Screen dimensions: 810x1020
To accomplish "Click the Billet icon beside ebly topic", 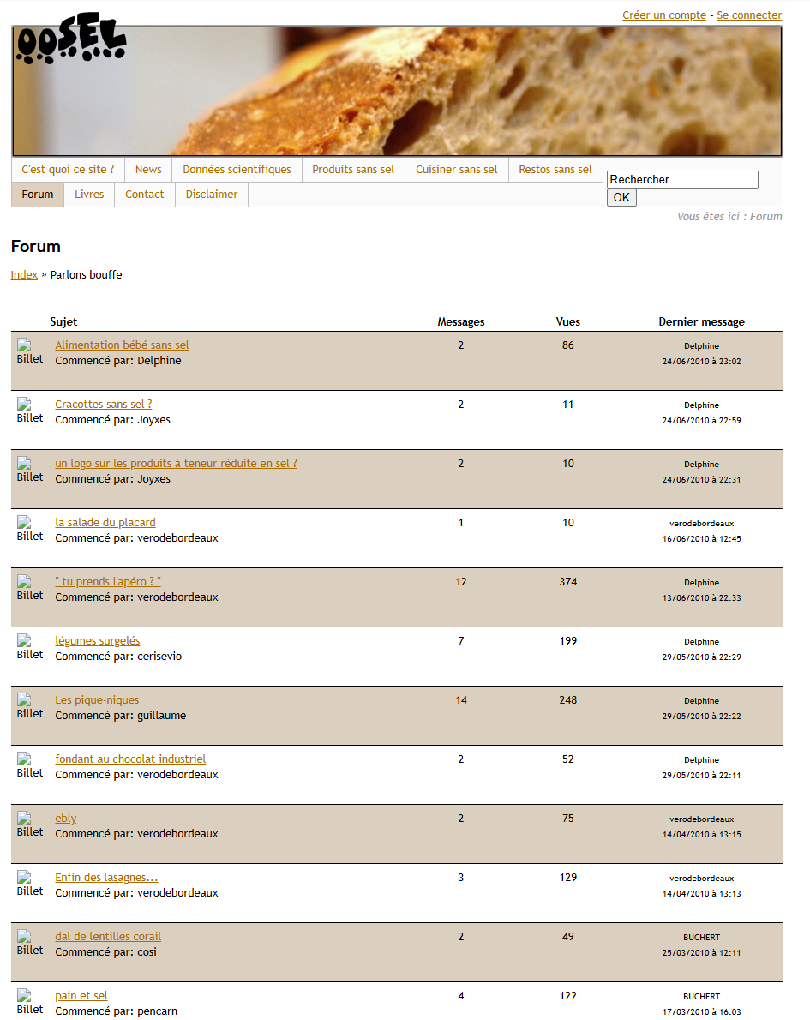I will pyautogui.click(x=29, y=825).
